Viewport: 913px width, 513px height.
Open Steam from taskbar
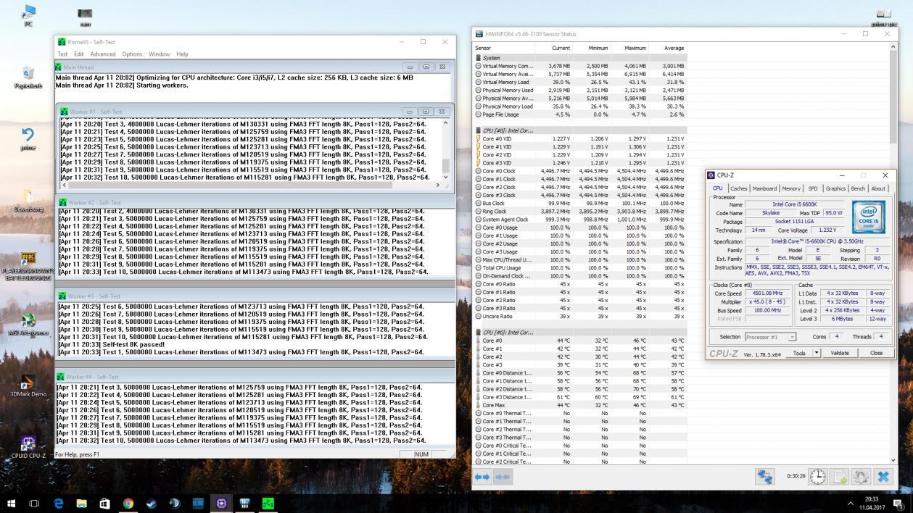[151, 503]
